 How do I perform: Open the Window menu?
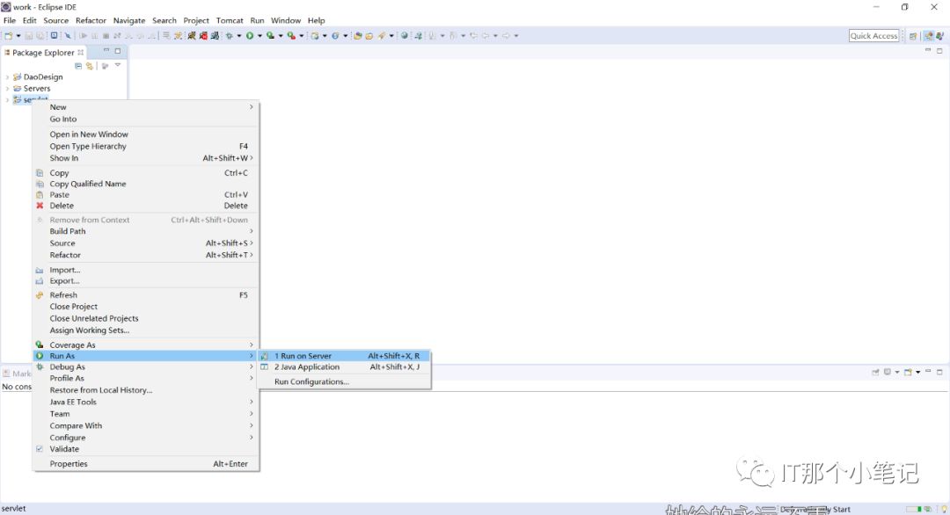click(286, 20)
